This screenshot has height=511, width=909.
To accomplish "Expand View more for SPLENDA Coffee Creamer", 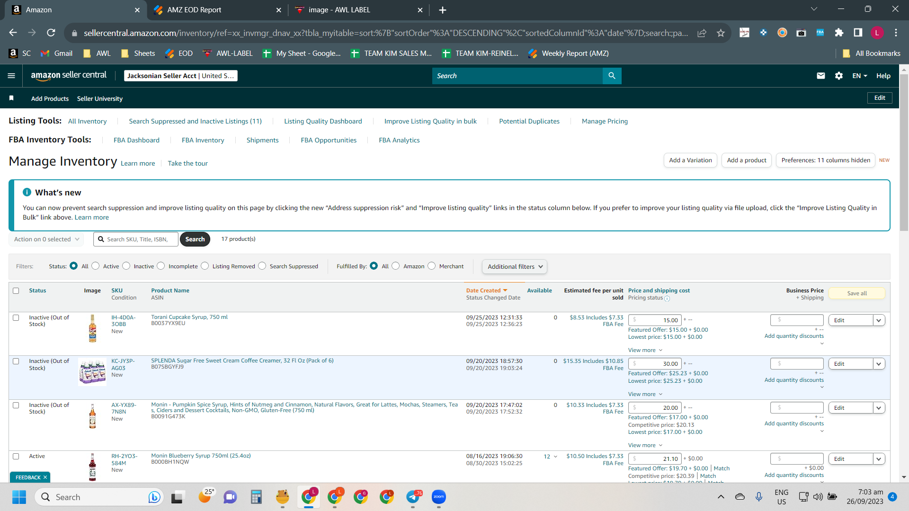I will (x=645, y=394).
